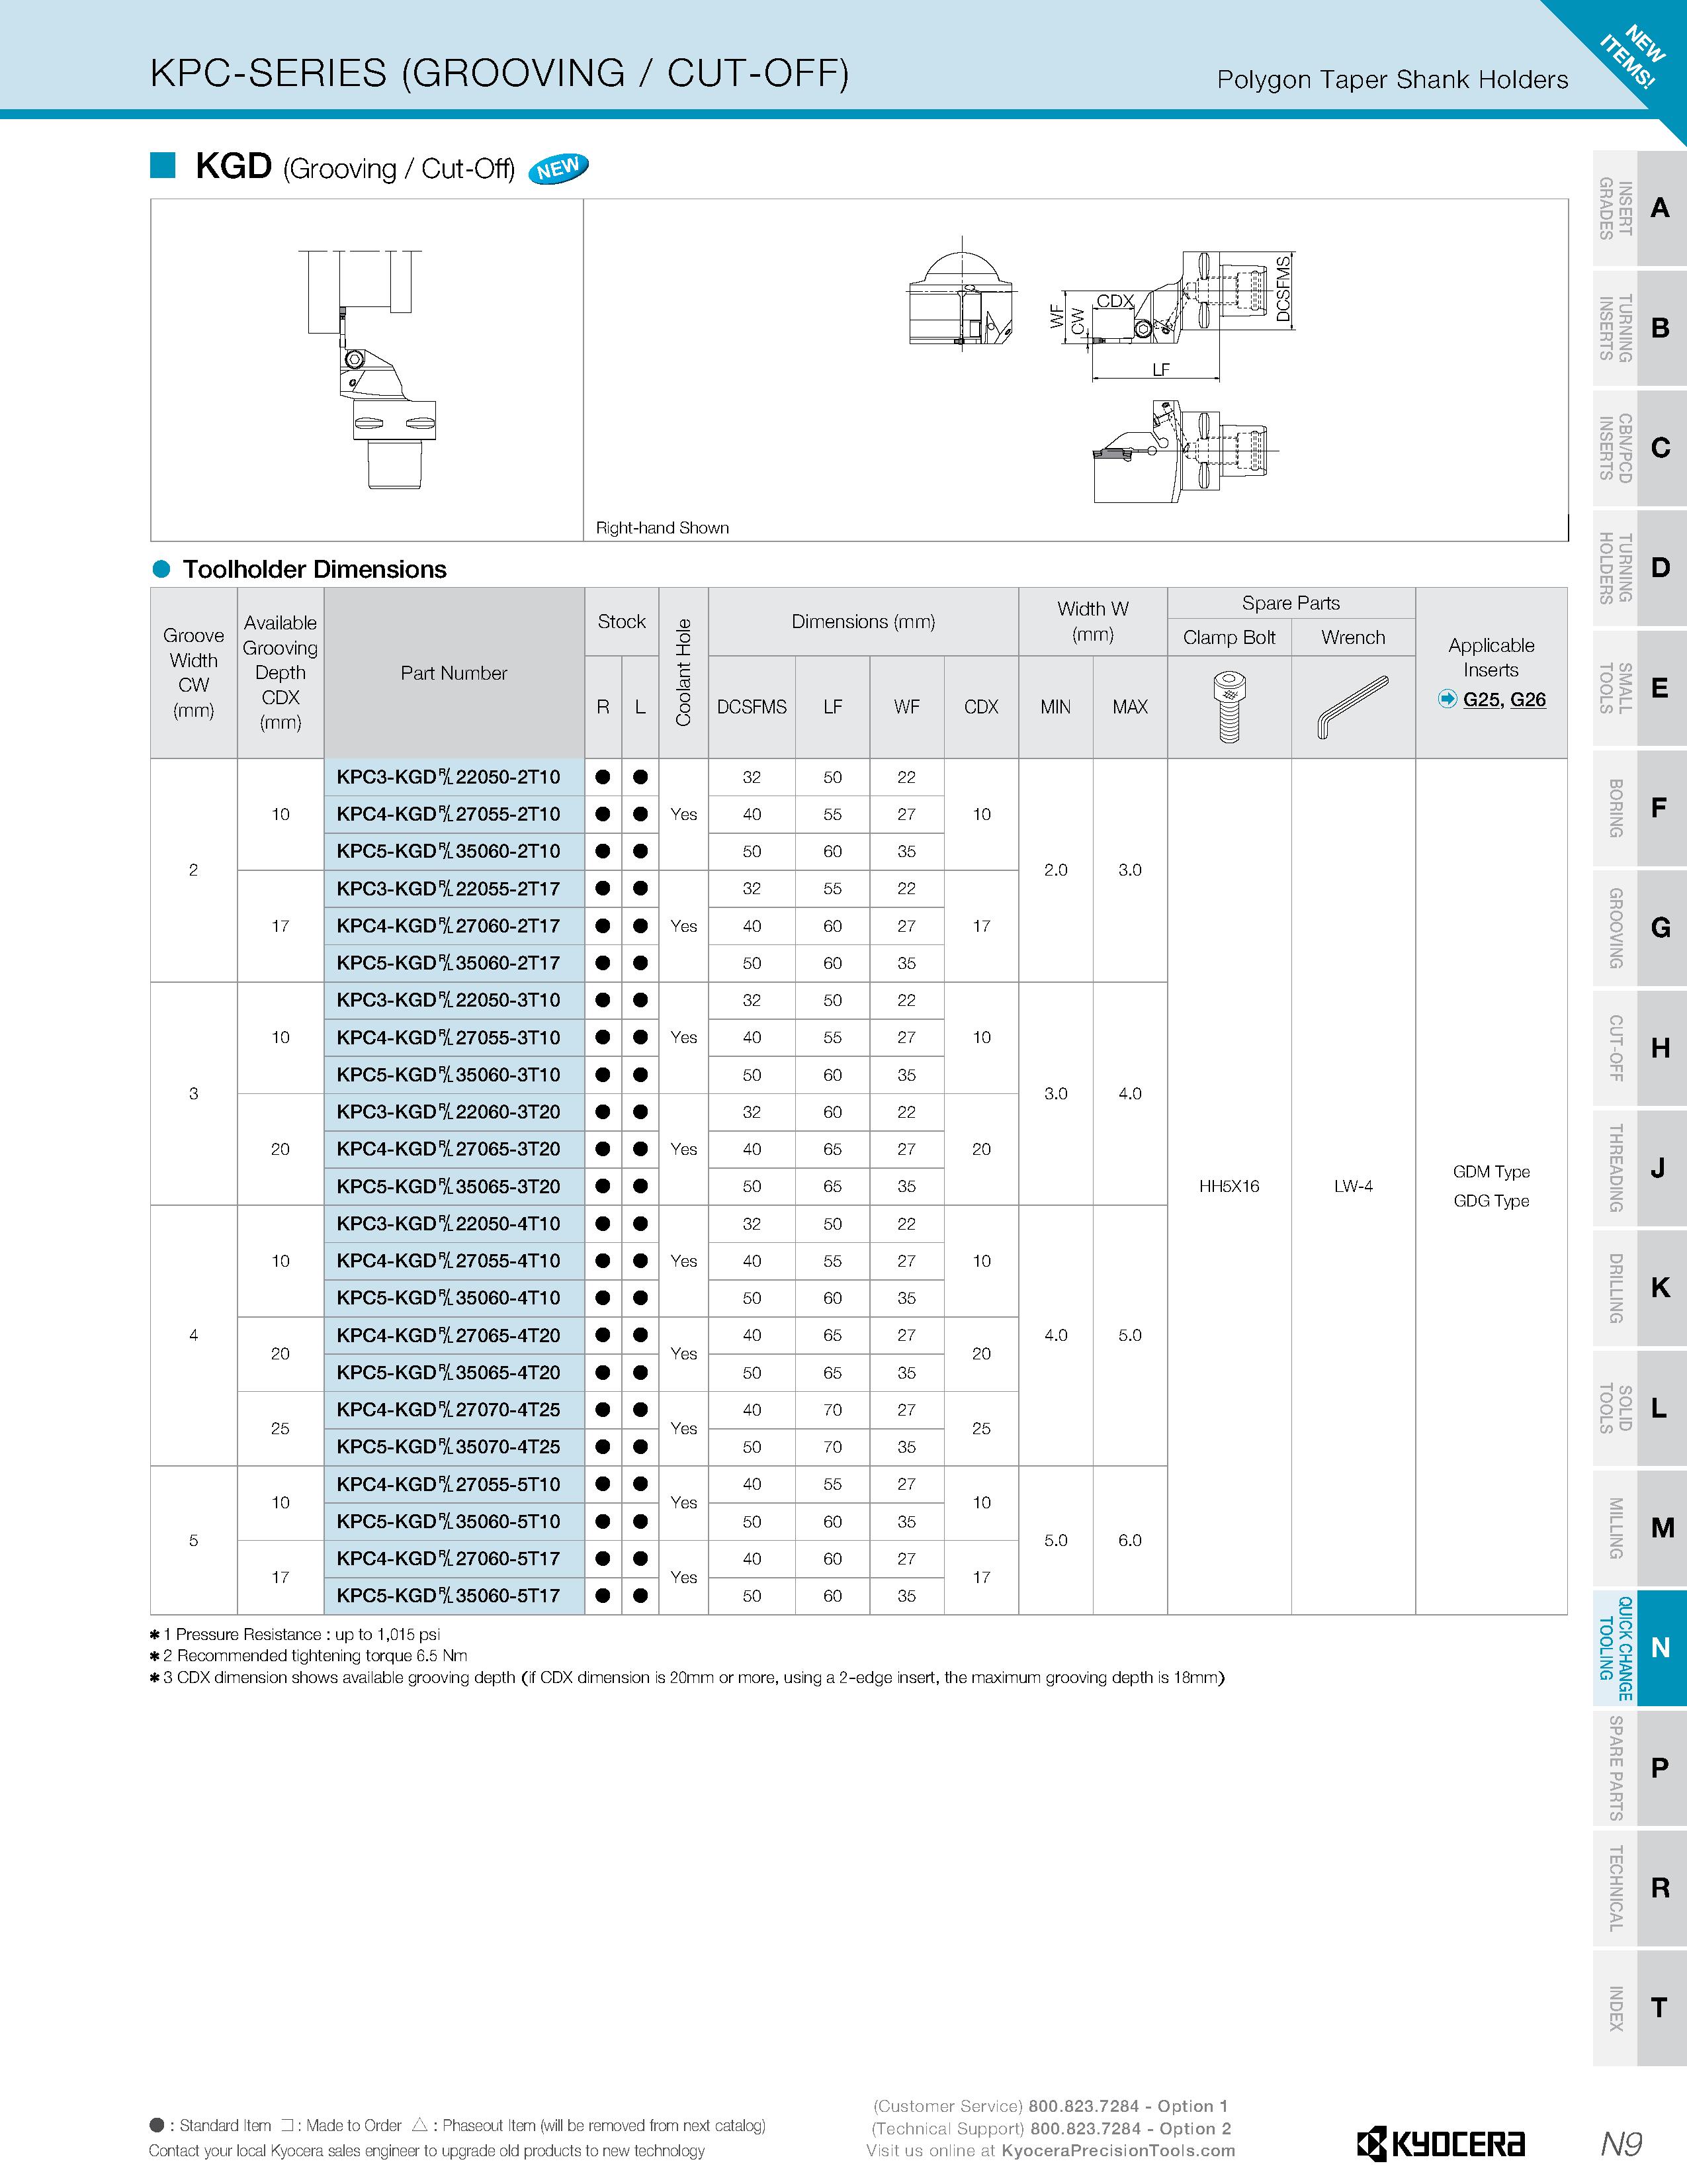Click part number KPC5-KGD 35060-2T17
The height and width of the screenshot is (2184, 1687).
449,963
